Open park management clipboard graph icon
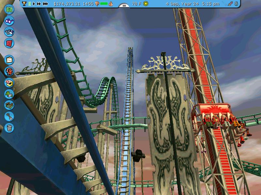 point(9,60)
